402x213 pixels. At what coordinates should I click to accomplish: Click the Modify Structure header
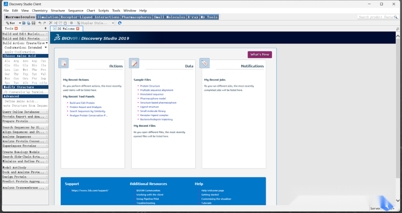point(25,87)
